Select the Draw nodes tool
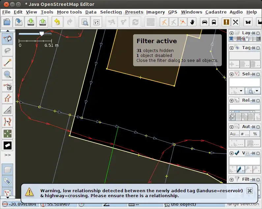 point(7,63)
